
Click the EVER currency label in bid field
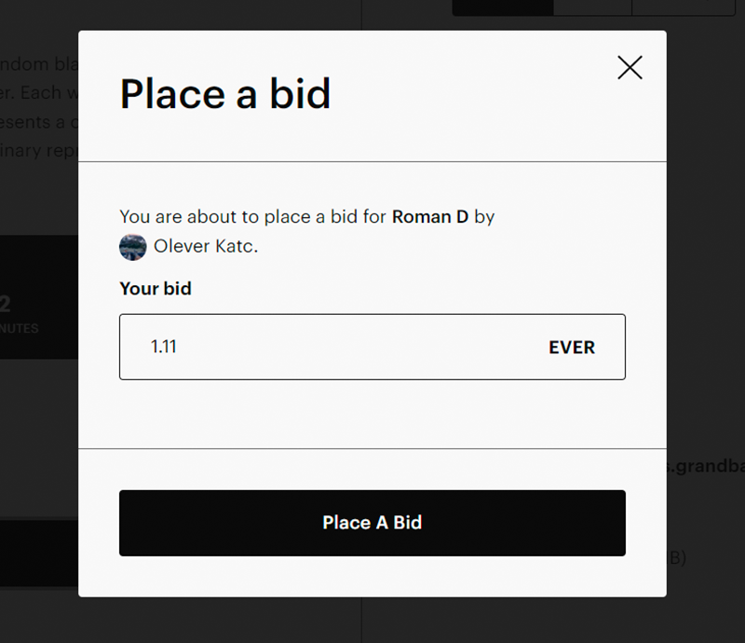572,348
